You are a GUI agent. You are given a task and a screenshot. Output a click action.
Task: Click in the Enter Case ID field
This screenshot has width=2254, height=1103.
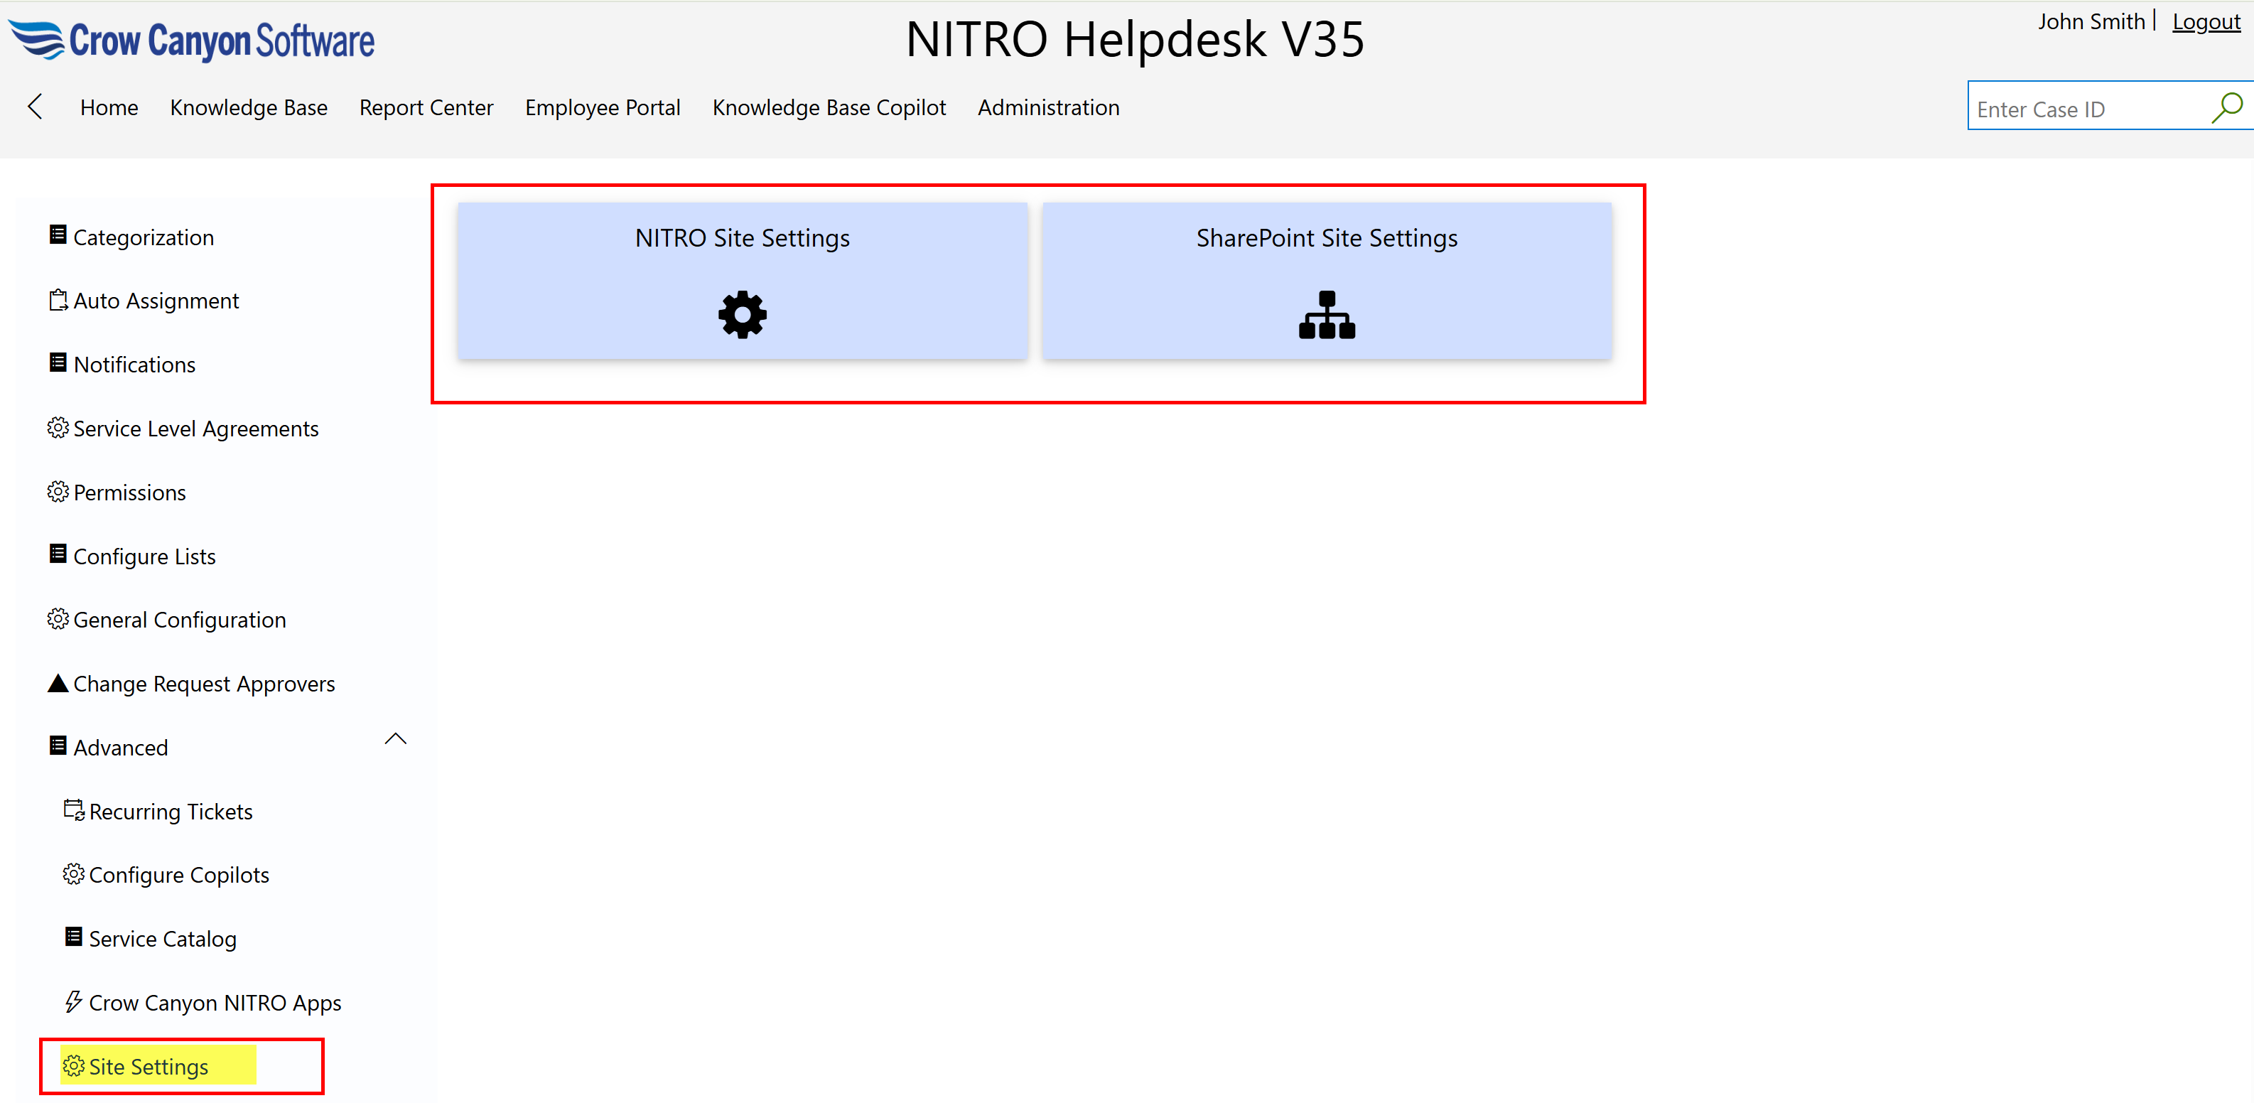[2083, 109]
